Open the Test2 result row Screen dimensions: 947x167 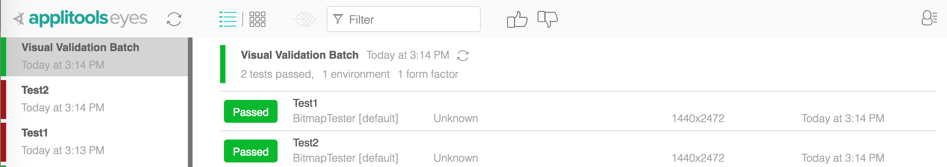pos(578,149)
